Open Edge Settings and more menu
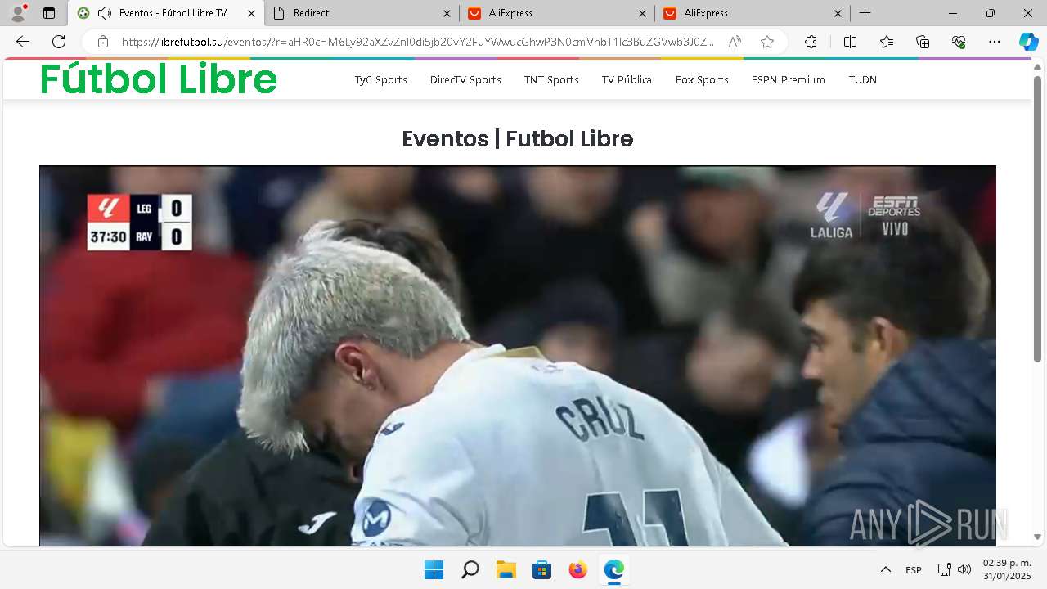 pos(995,42)
